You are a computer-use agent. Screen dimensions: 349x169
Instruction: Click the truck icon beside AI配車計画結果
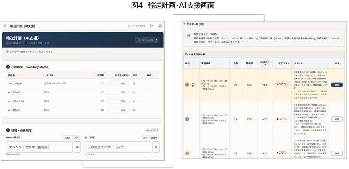(186, 54)
